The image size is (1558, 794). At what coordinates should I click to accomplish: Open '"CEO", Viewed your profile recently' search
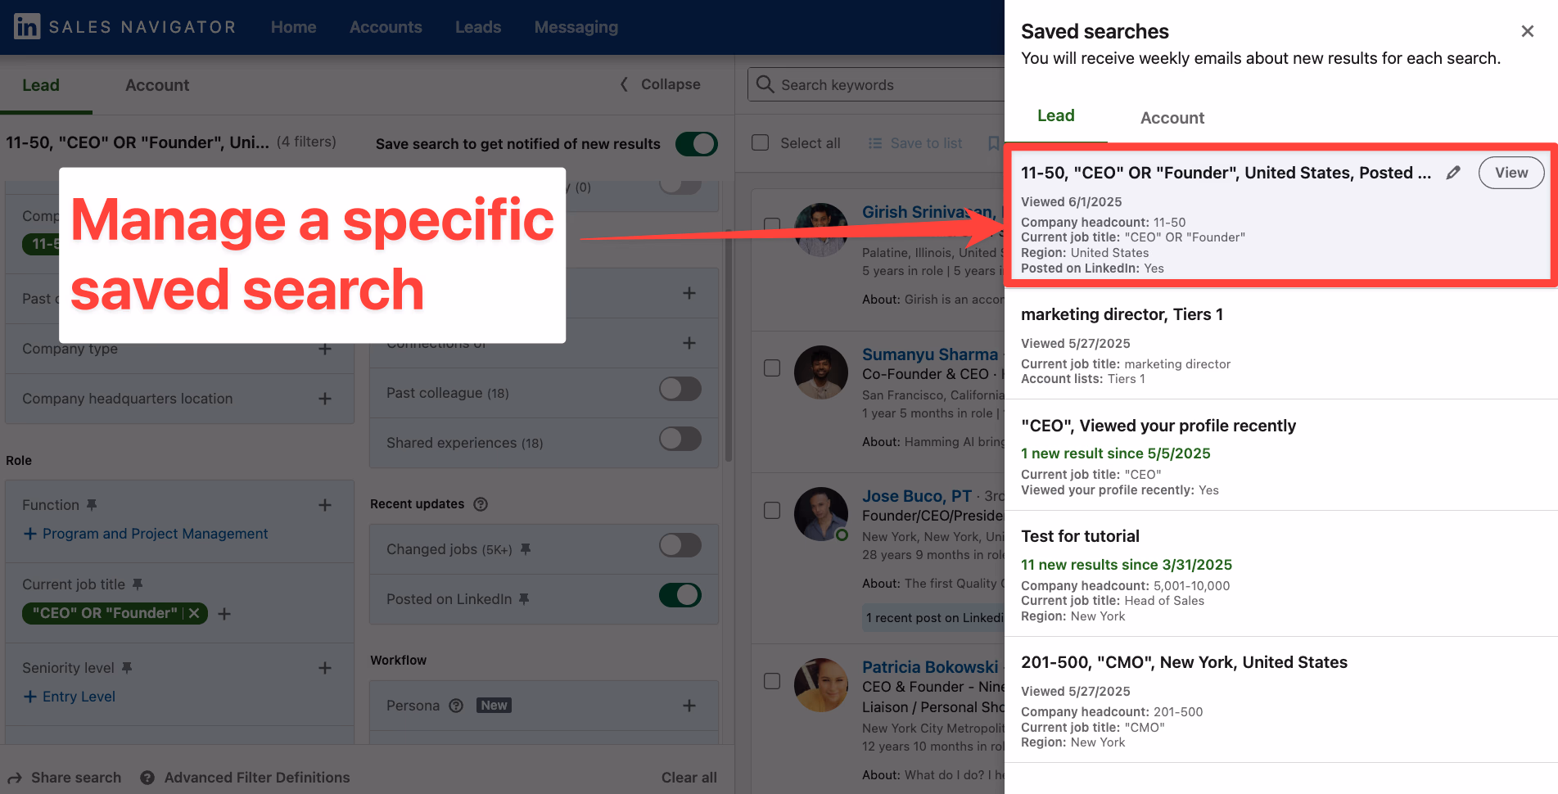click(1158, 426)
